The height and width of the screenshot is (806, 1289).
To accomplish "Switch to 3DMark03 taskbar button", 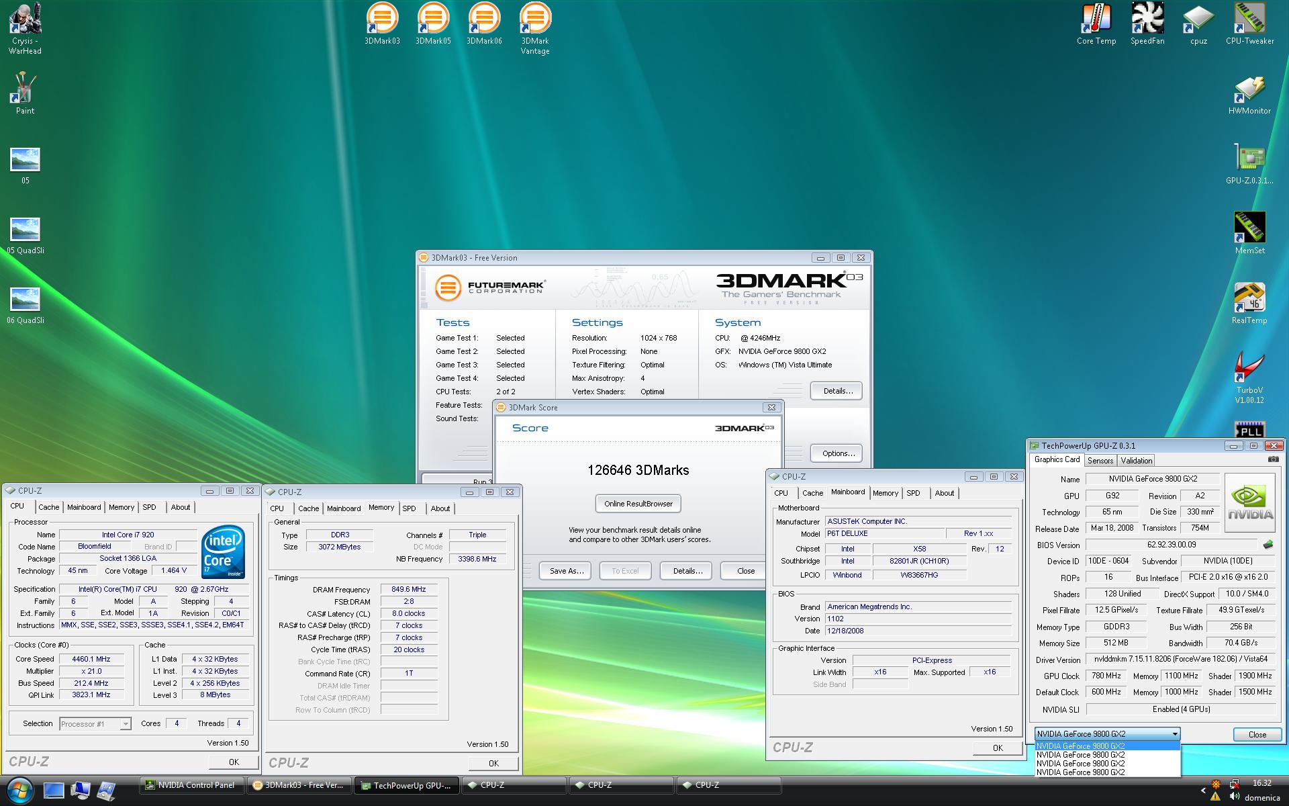I will [x=299, y=785].
